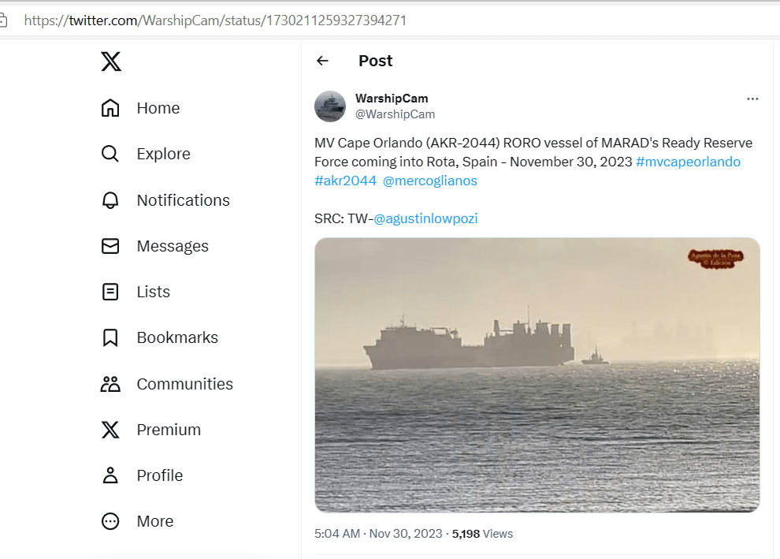The image size is (780, 559).
Task: Expand the More menu in sidebar
Action: coord(110,521)
